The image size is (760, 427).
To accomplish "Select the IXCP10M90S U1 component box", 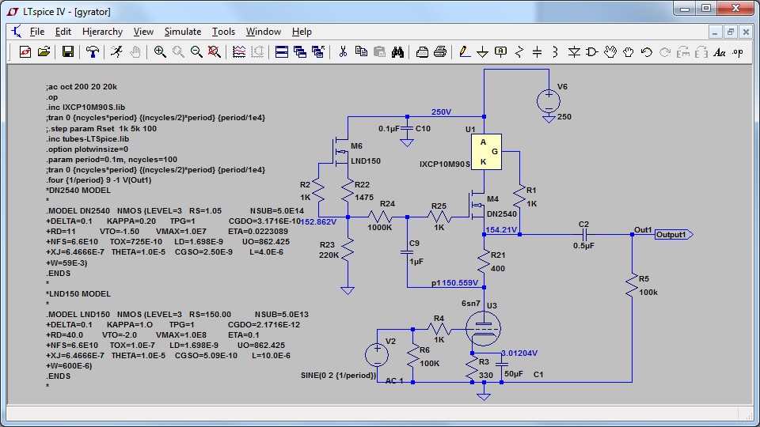I will pos(486,152).
